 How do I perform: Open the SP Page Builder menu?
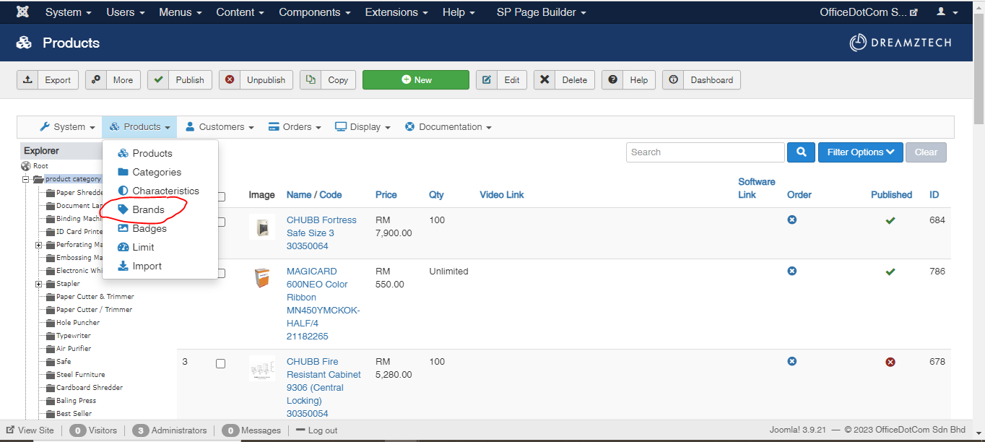tap(542, 12)
